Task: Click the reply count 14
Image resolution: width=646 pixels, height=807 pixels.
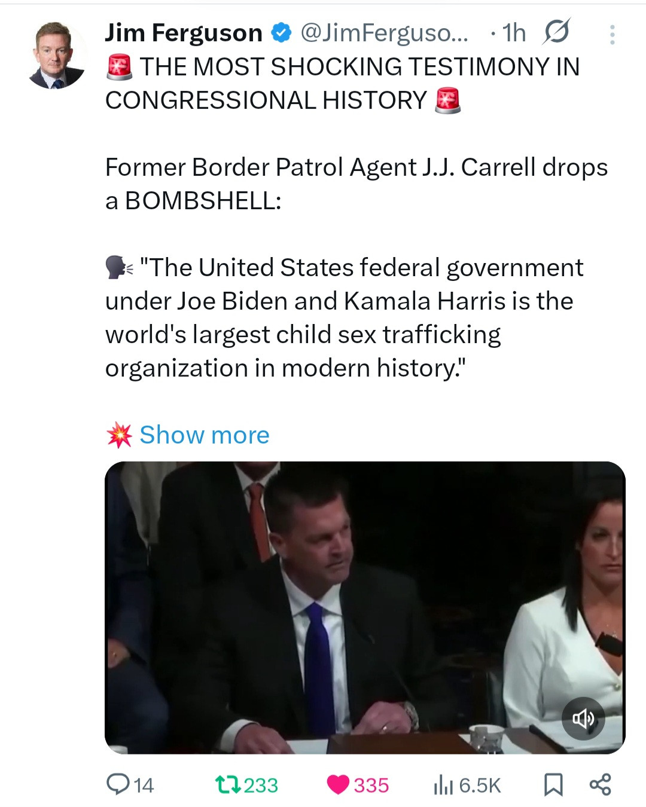Action: coord(144,785)
